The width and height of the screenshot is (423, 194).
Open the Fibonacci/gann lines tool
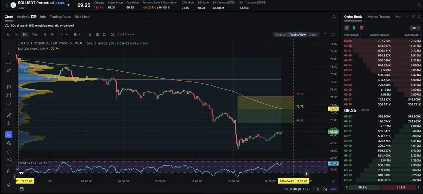click(x=9, y=62)
